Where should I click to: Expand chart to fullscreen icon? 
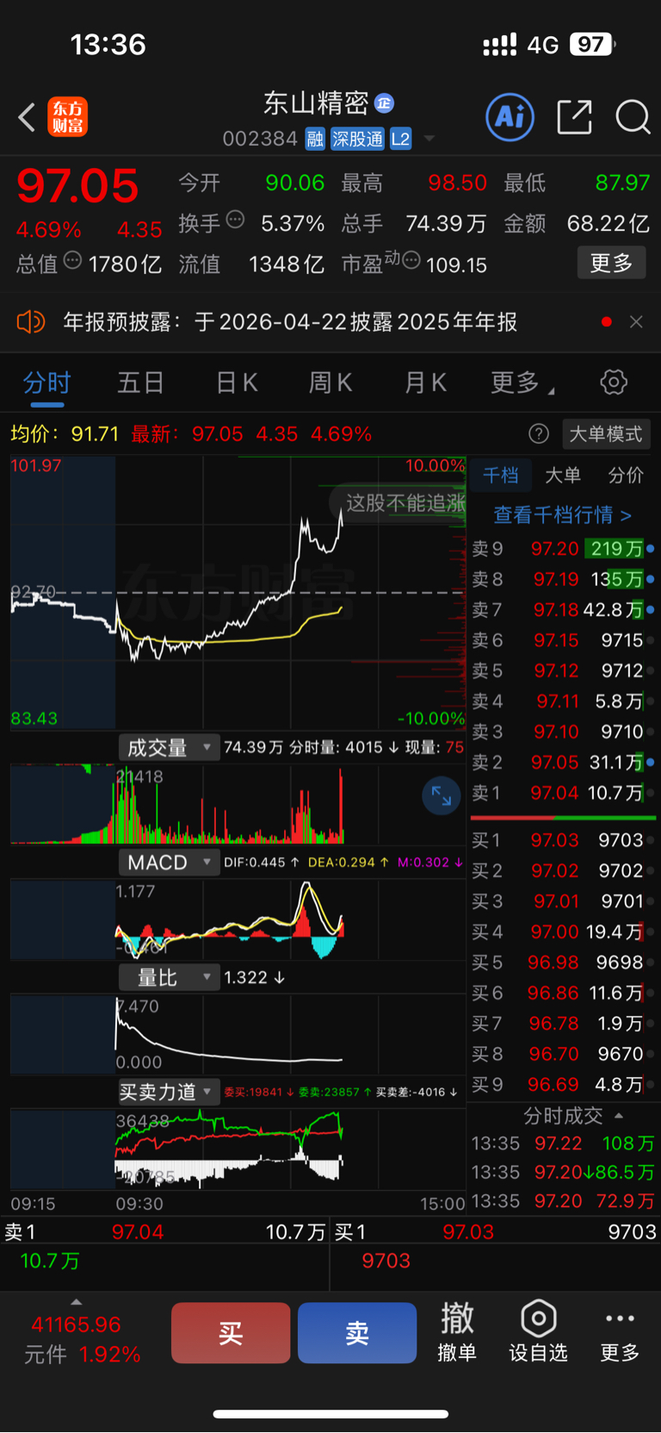click(x=442, y=795)
